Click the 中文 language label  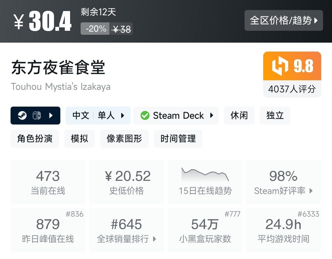click(81, 116)
